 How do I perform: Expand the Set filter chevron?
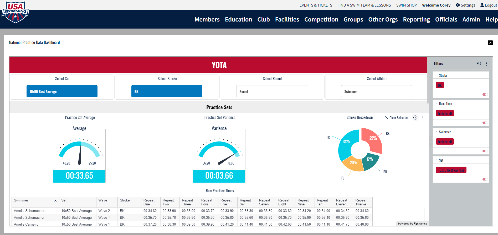pos(436,160)
